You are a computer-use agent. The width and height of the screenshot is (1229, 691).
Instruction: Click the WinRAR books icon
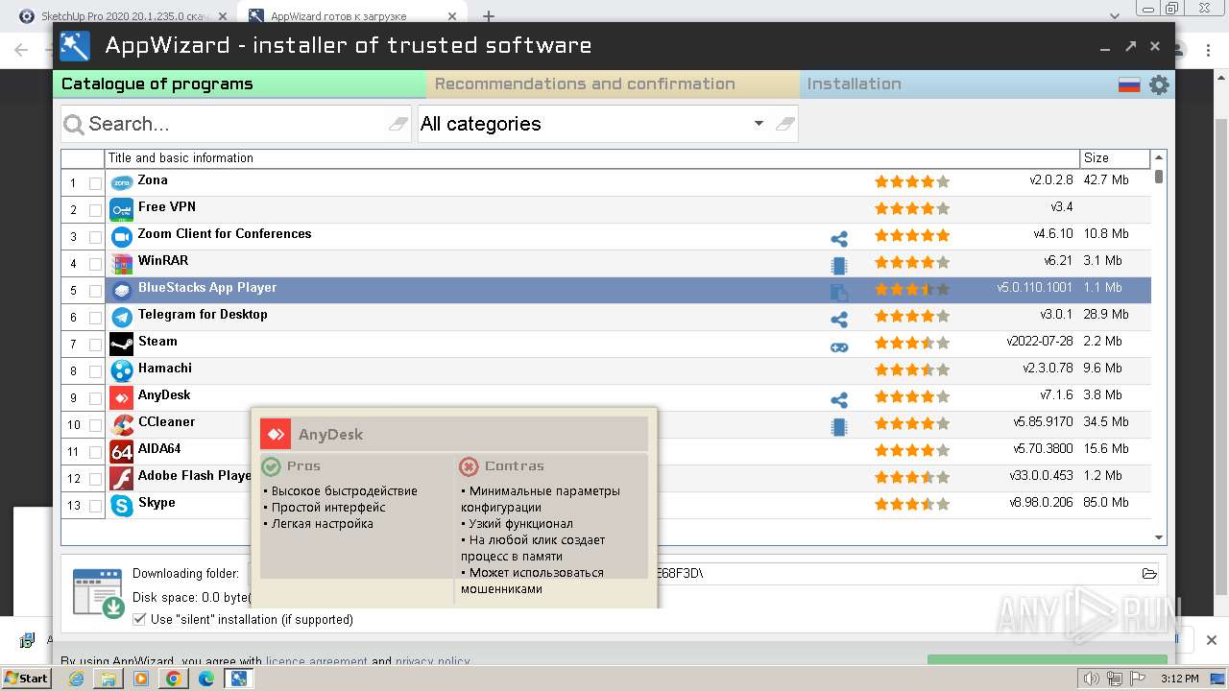122,263
